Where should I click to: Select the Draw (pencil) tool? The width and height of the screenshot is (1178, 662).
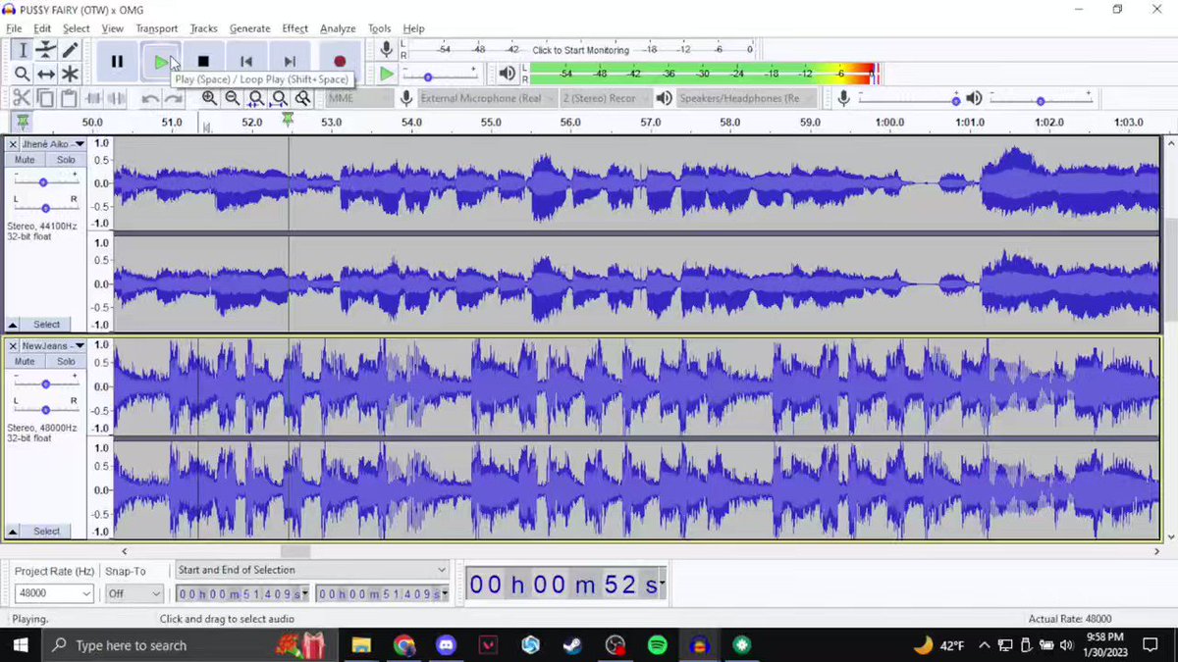[x=70, y=50]
